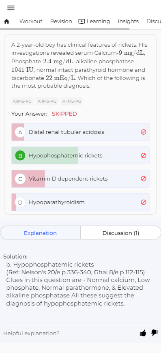Click strike-out icon on Hypophosphatemic rickets

coord(144,155)
